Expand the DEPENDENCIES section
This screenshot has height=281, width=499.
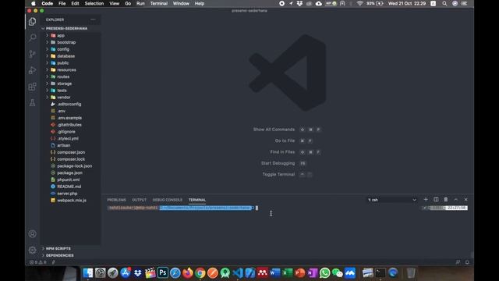point(59,255)
